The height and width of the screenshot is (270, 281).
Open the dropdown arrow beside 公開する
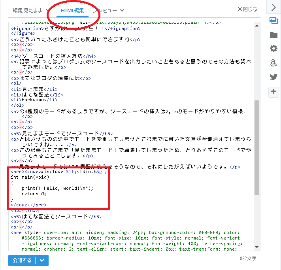coord(42,261)
